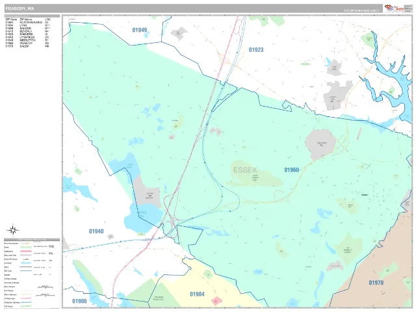Click the publisher logo in the title bar
This screenshot has height=312, width=416.
[395, 8]
